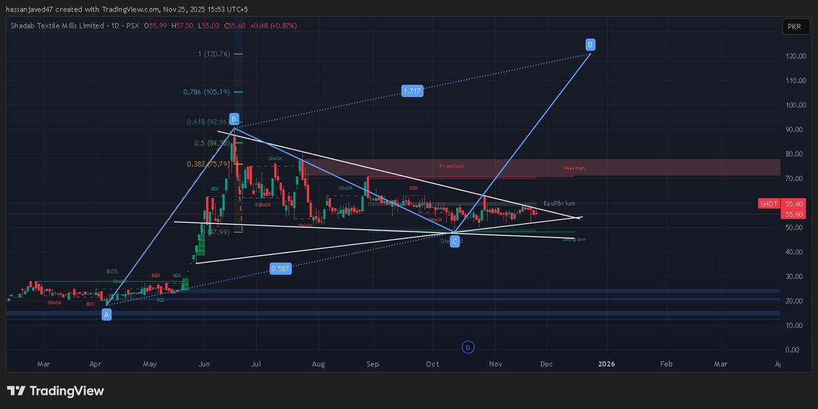Click the dividend D marker on time axis
The image size is (818, 409).
(468, 347)
